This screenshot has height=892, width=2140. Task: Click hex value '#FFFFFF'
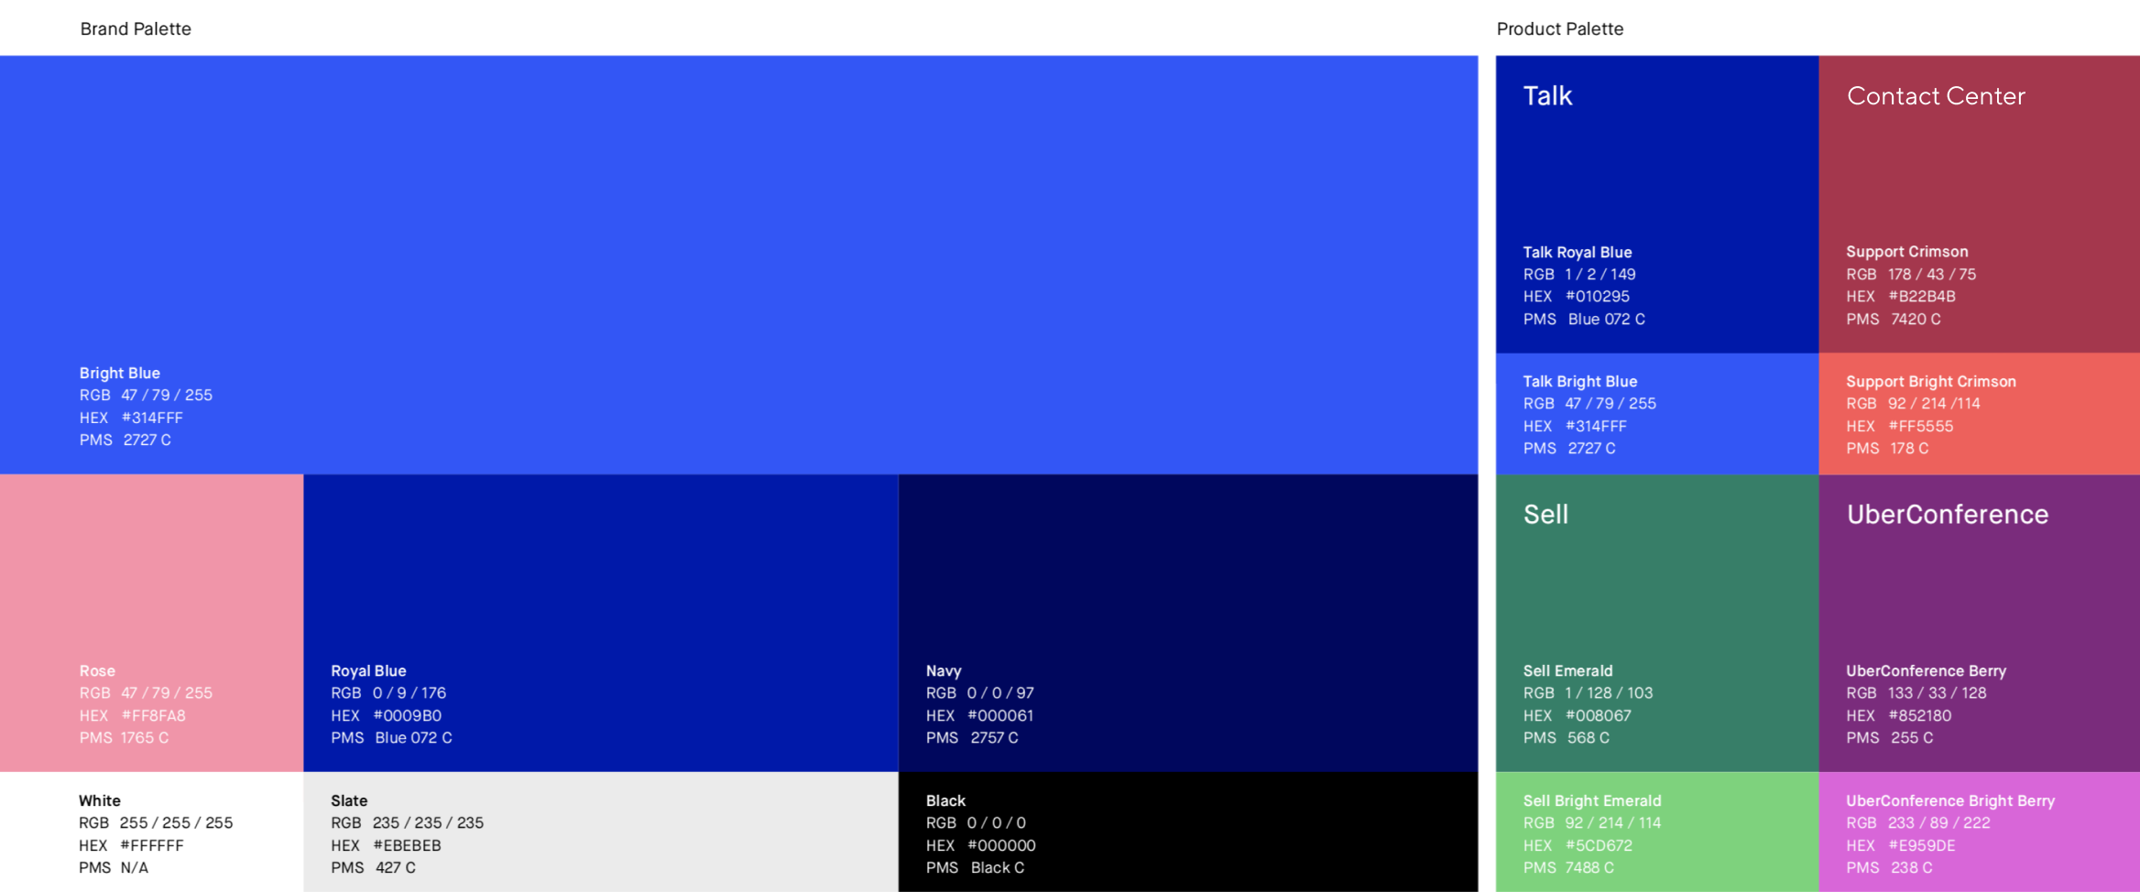[152, 845]
